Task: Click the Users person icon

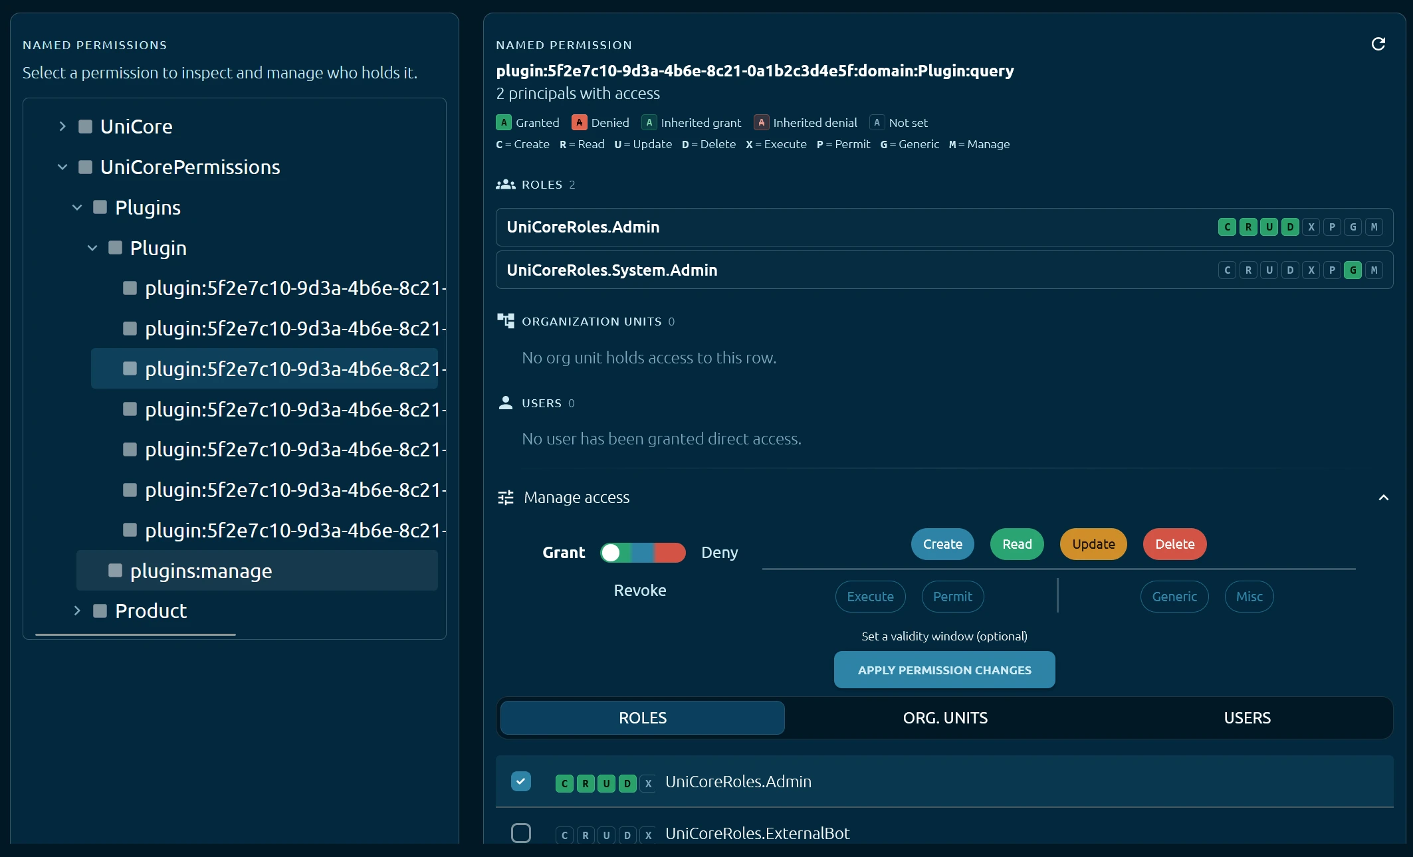Action: coord(505,403)
